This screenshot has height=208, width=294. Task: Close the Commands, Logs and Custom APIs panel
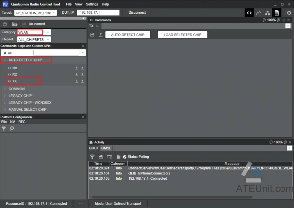pos(83,46)
